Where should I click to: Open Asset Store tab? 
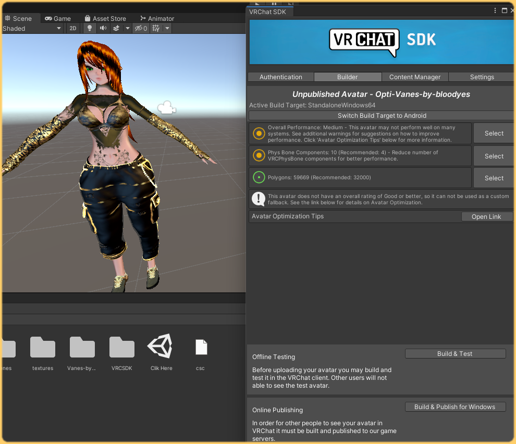pos(105,18)
